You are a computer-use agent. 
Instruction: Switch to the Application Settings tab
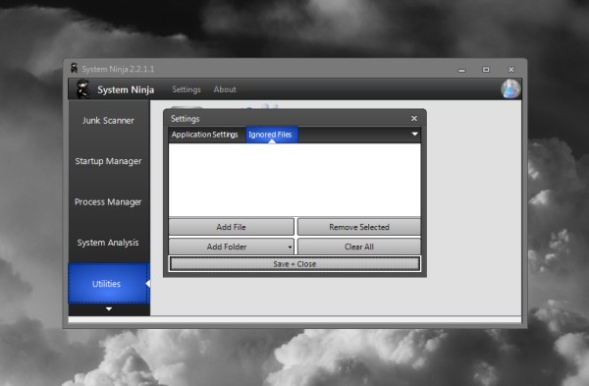tap(205, 135)
